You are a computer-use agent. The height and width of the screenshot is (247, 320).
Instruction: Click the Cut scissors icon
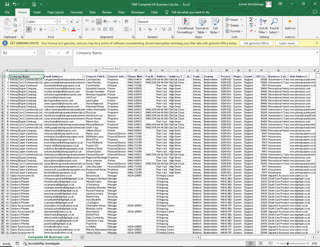[15, 20]
